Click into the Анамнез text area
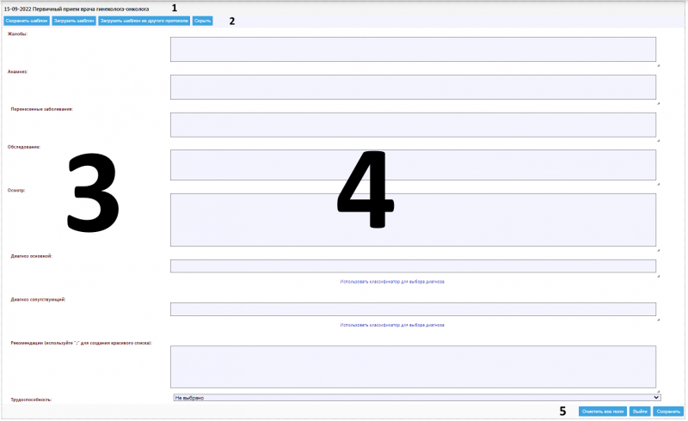688x421 pixels. coord(413,87)
